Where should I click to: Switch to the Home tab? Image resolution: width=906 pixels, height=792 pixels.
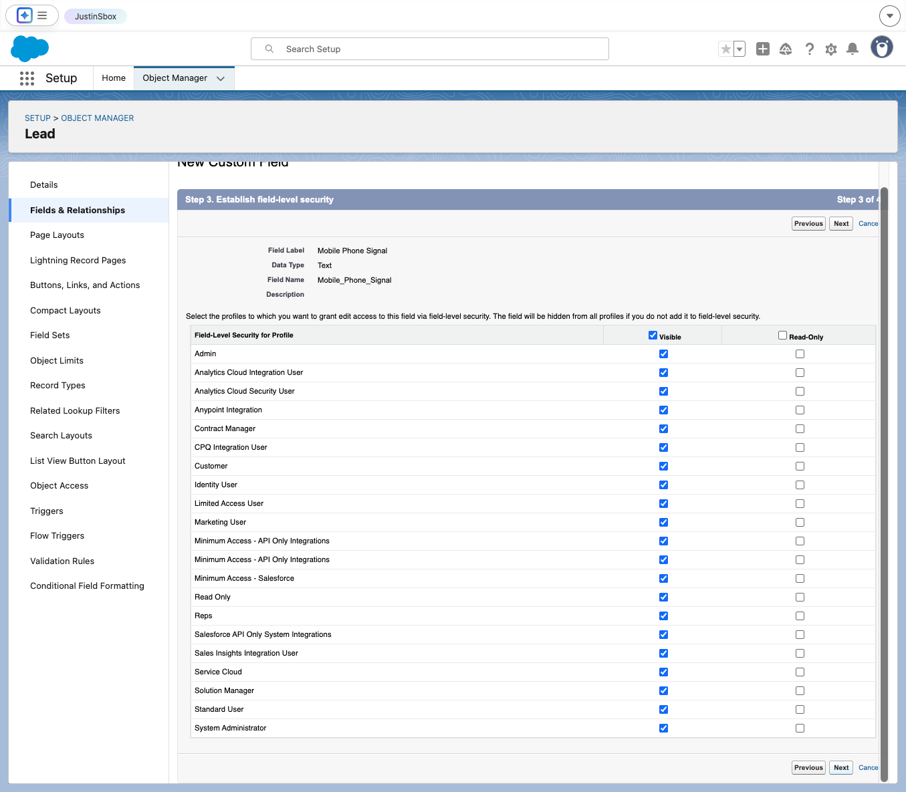[x=114, y=78]
